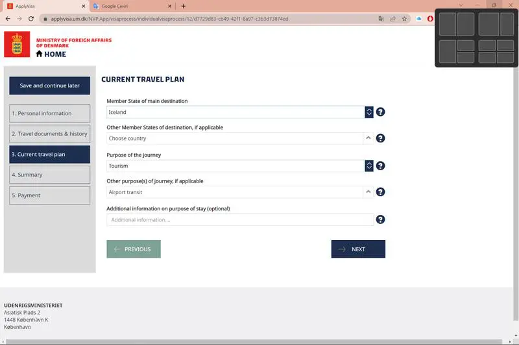Open step 5. Payment

pos(50,195)
